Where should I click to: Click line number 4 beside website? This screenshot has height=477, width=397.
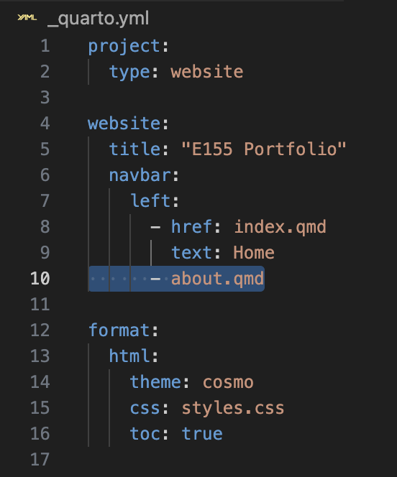(x=45, y=124)
